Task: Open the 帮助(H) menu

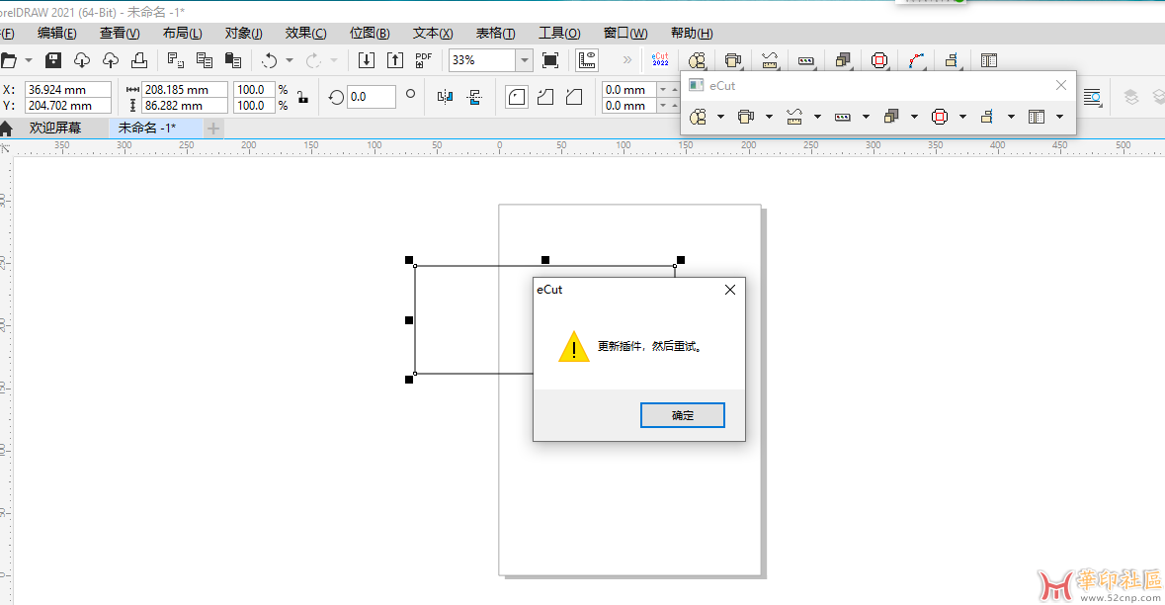Action: pos(692,33)
